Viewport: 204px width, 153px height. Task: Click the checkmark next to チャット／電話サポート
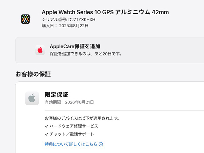47,134
